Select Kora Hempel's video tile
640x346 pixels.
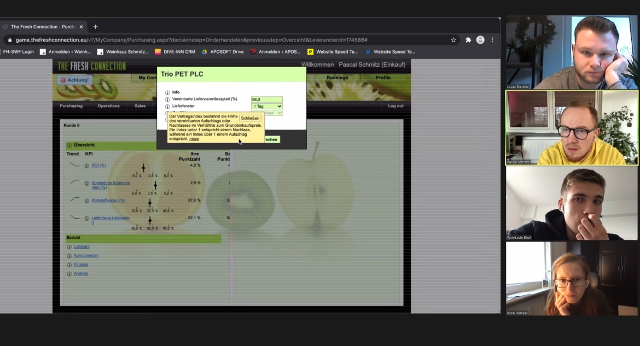click(x=572, y=279)
